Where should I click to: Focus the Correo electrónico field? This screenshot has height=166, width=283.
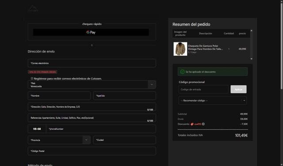tap(92, 63)
